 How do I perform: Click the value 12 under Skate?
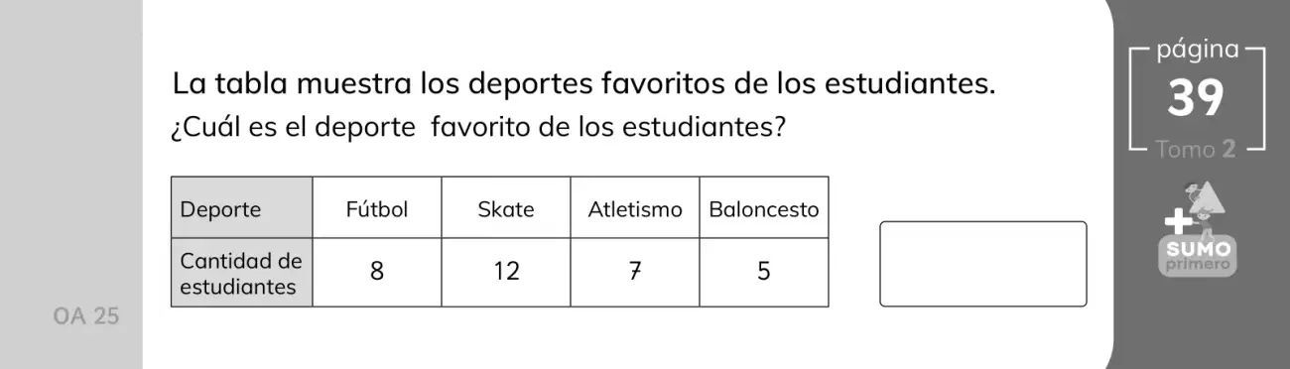pos(506,272)
